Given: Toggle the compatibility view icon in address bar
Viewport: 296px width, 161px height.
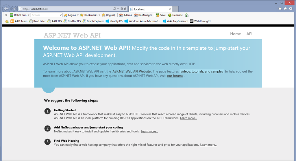Looking at the screenshot, I should click(122, 9).
